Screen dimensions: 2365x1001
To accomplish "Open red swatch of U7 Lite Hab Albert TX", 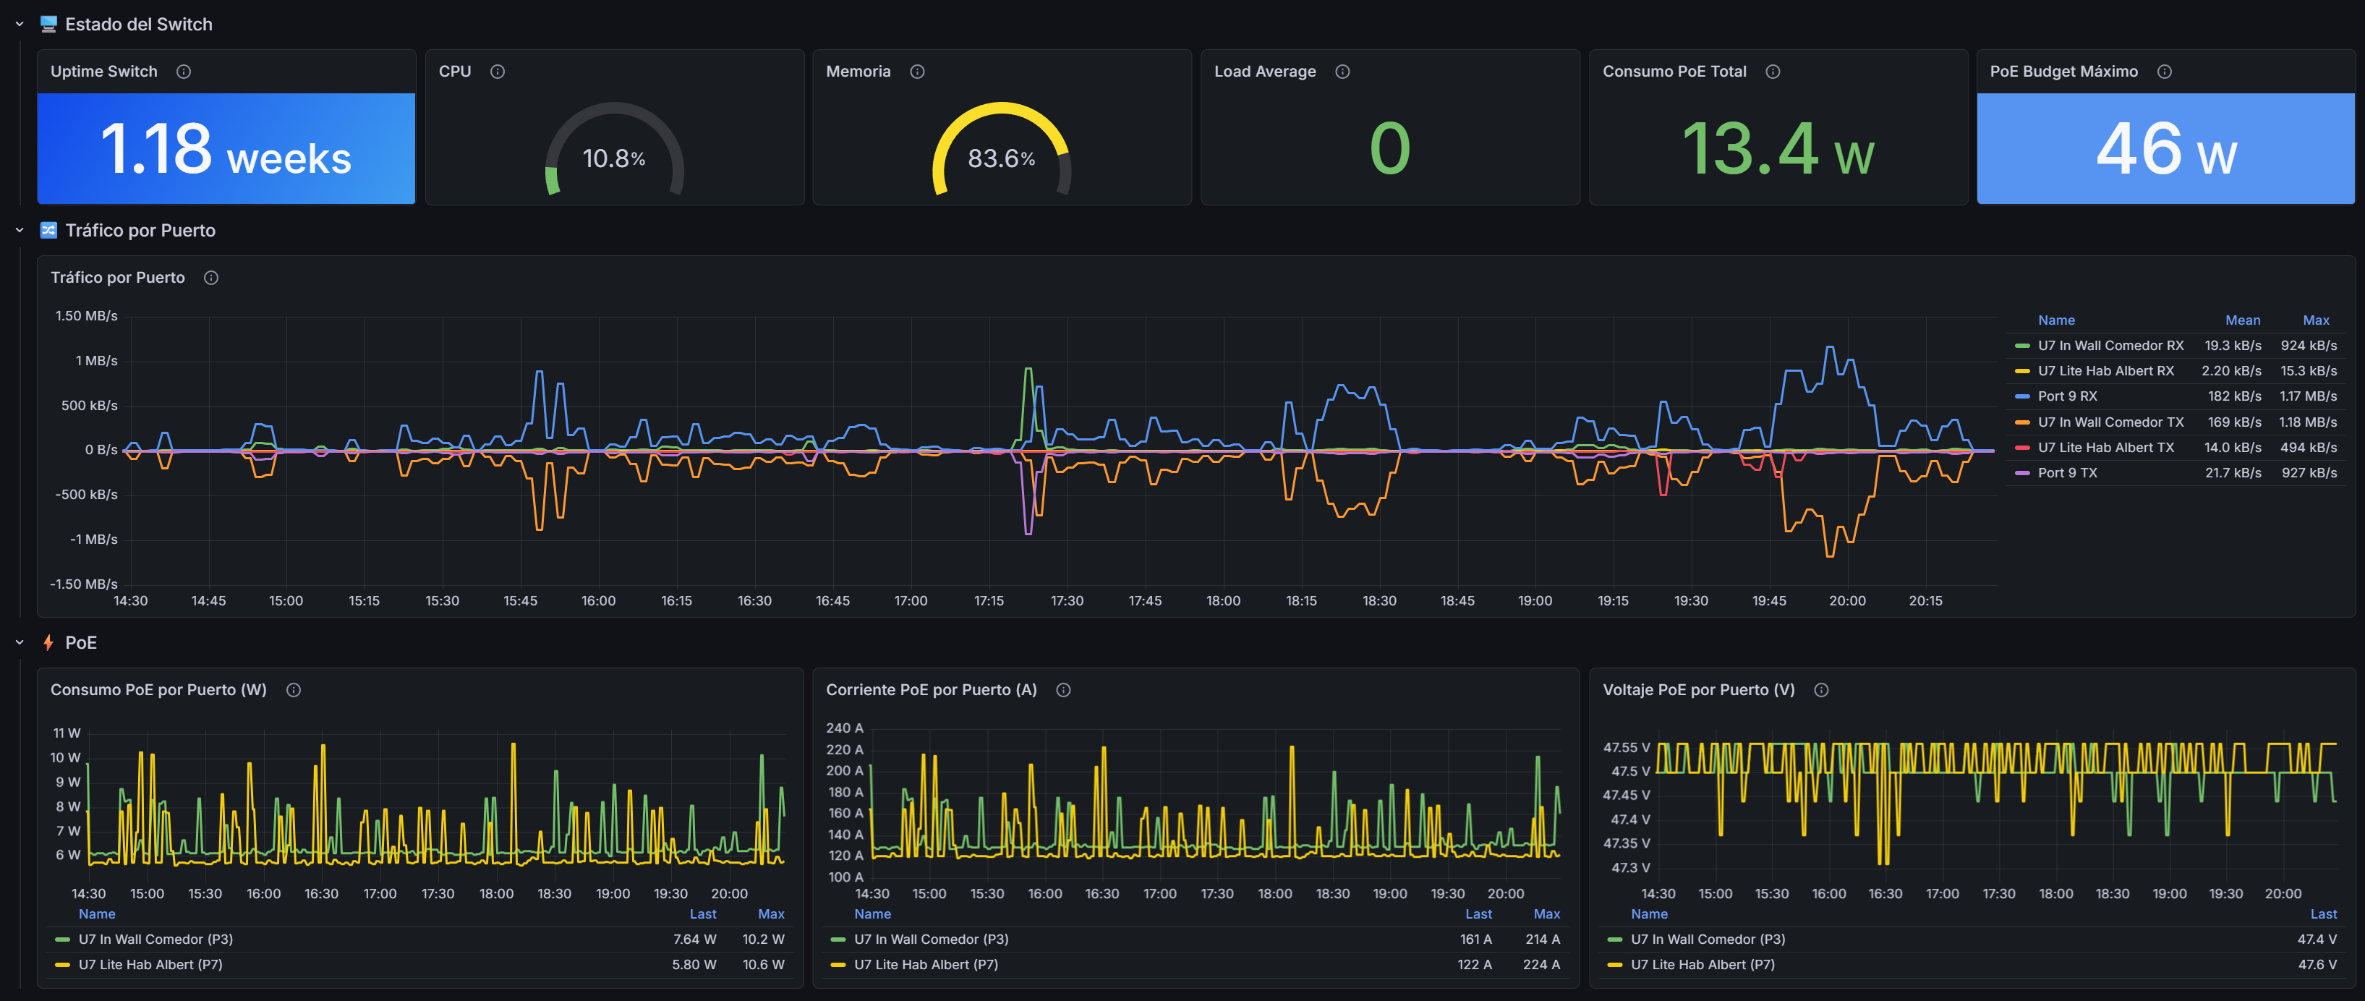I will click(2021, 448).
